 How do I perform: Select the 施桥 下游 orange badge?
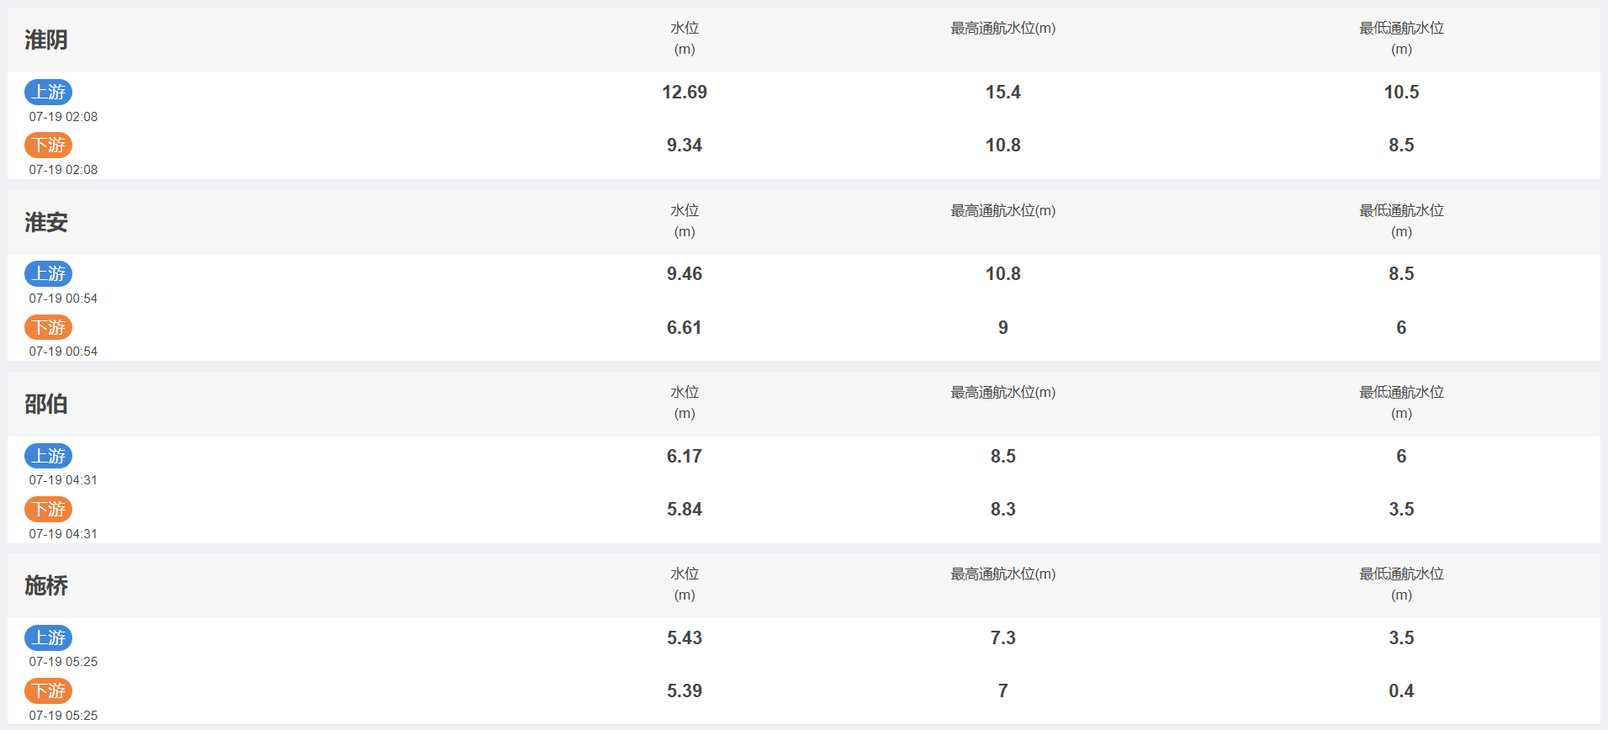pos(48,690)
